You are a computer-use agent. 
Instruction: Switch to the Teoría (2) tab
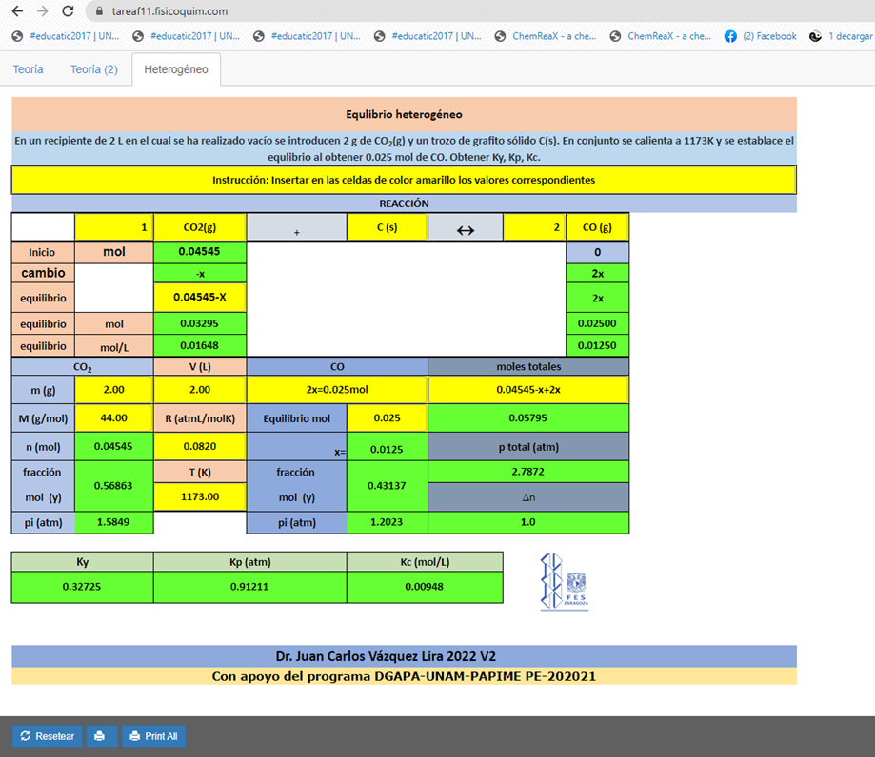93,69
